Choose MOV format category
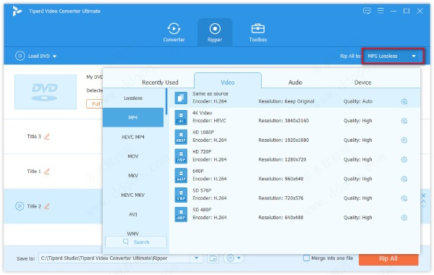This screenshot has width=434, height=275. tap(133, 156)
